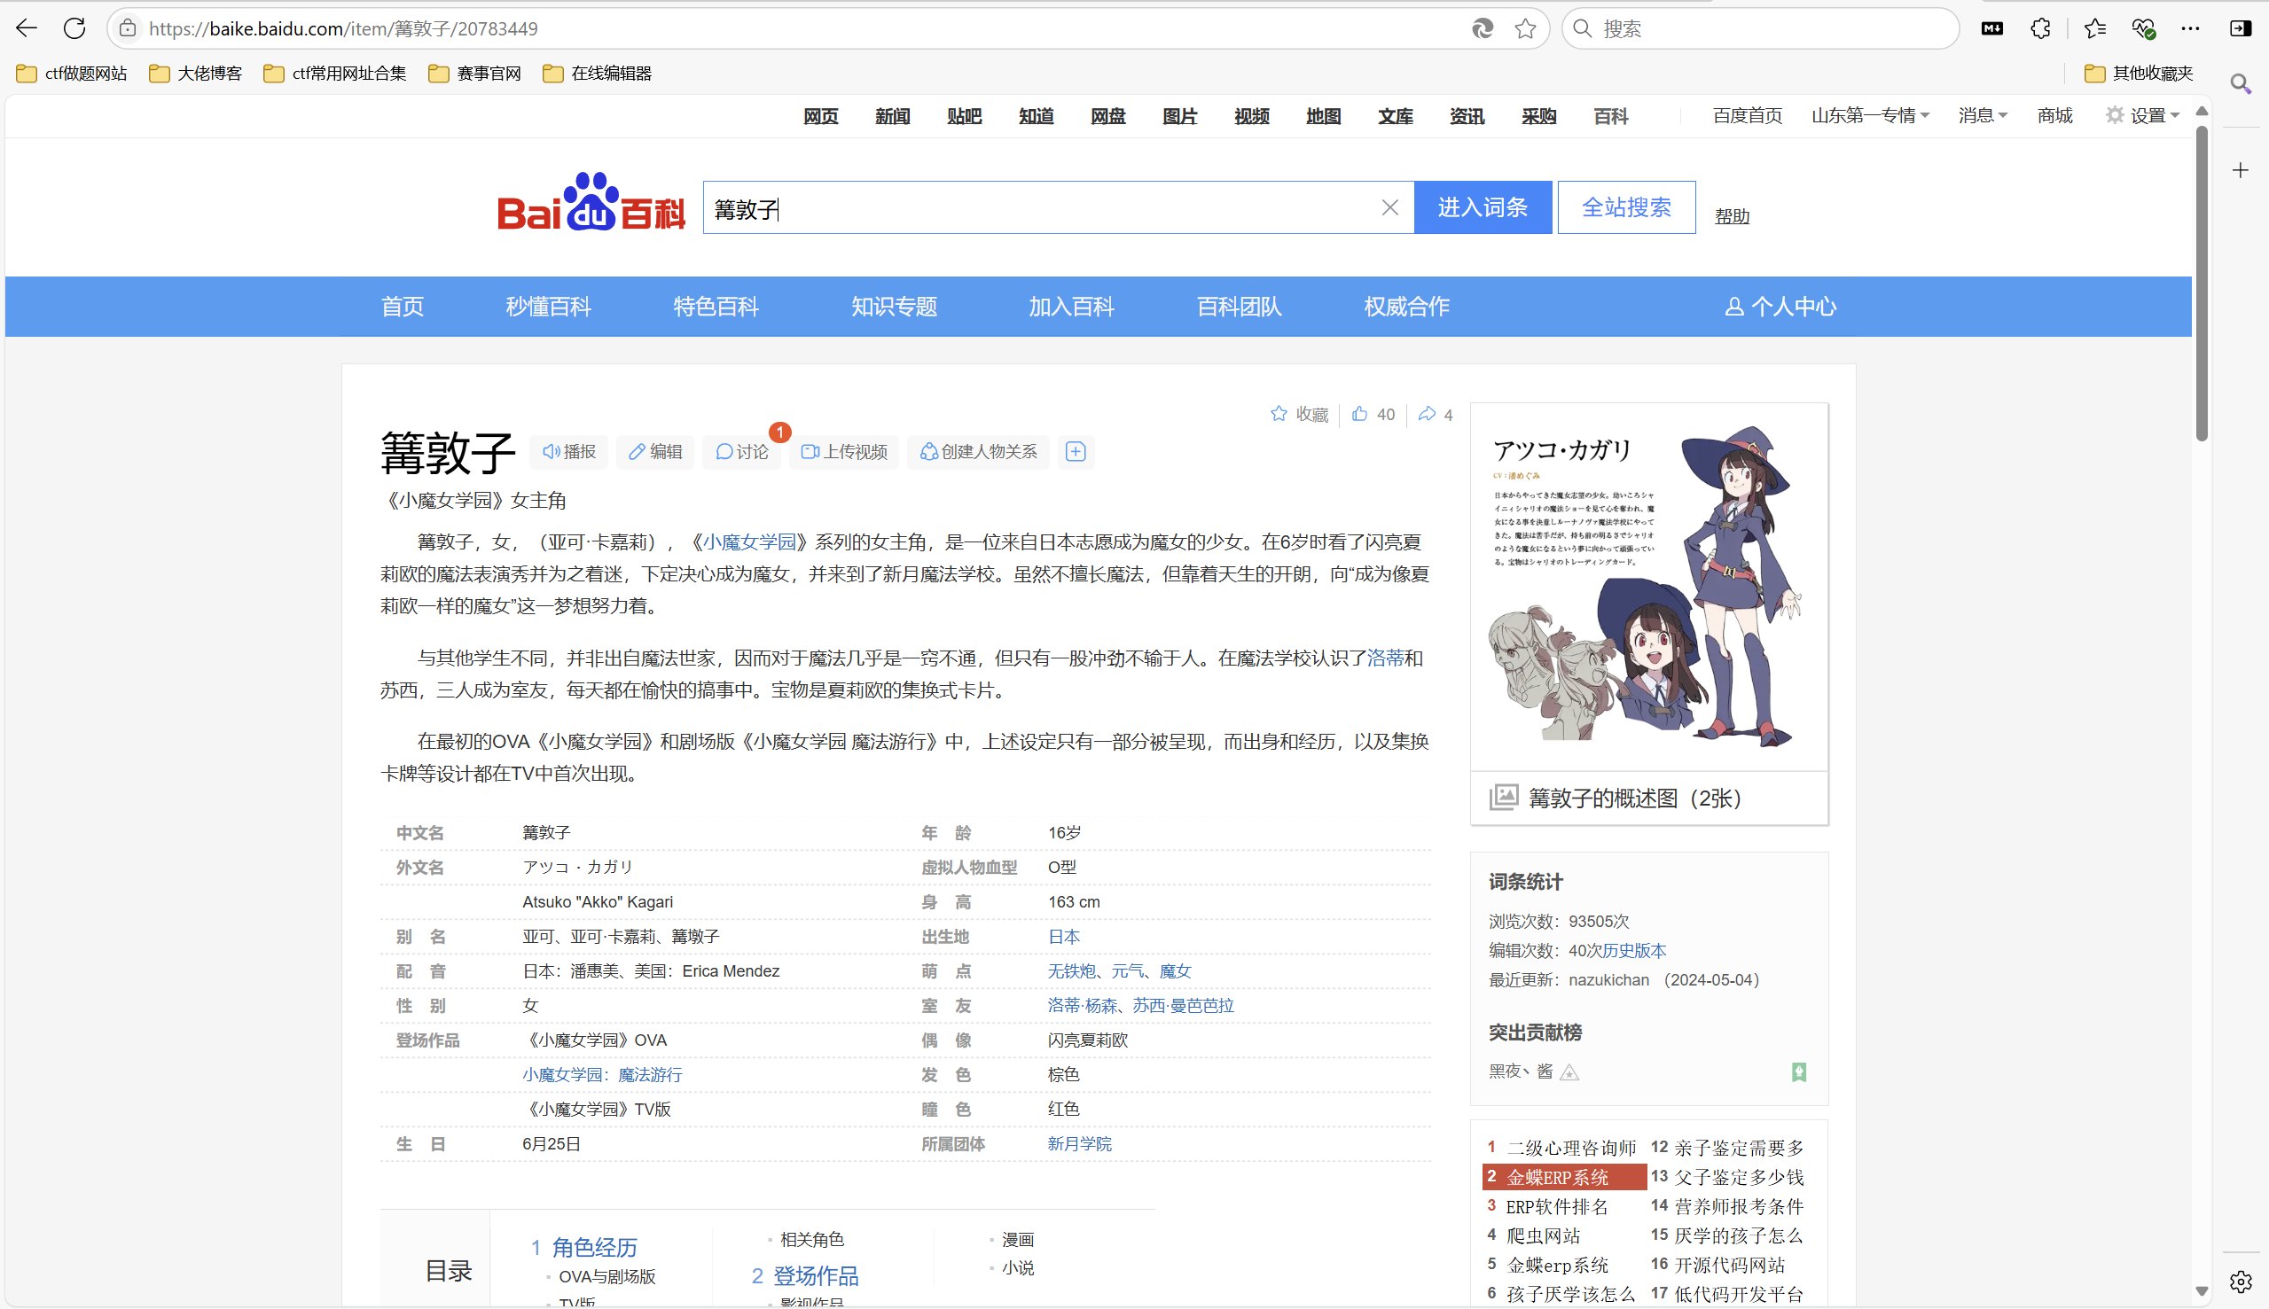Click the 进入词条 button
Image resolution: width=2269 pixels, height=1309 pixels.
click(1483, 207)
